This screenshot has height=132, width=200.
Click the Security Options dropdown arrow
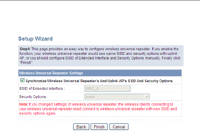tap(147, 97)
